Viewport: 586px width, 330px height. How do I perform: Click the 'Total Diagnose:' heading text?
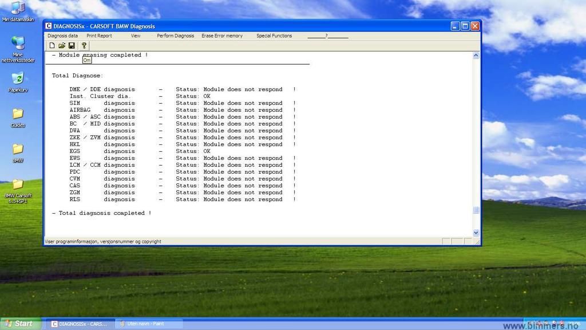[77, 76]
